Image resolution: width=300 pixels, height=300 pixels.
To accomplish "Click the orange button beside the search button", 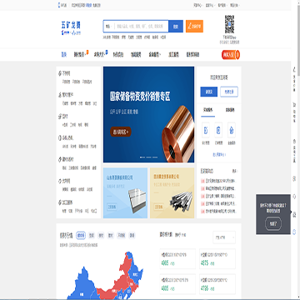I will (x=194, y=27).
